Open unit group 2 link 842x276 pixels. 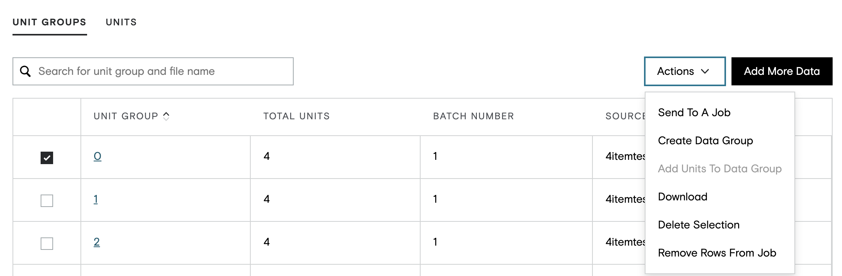point(97,242)
